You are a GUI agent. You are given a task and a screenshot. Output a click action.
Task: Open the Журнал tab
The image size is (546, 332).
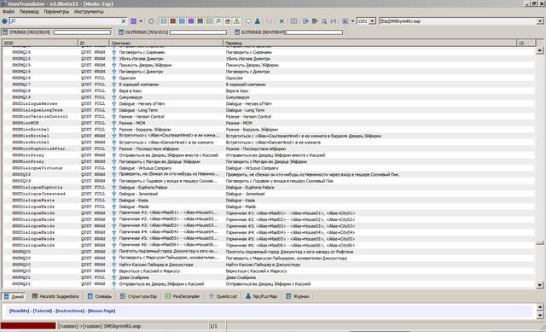click(x=298, y=296)
